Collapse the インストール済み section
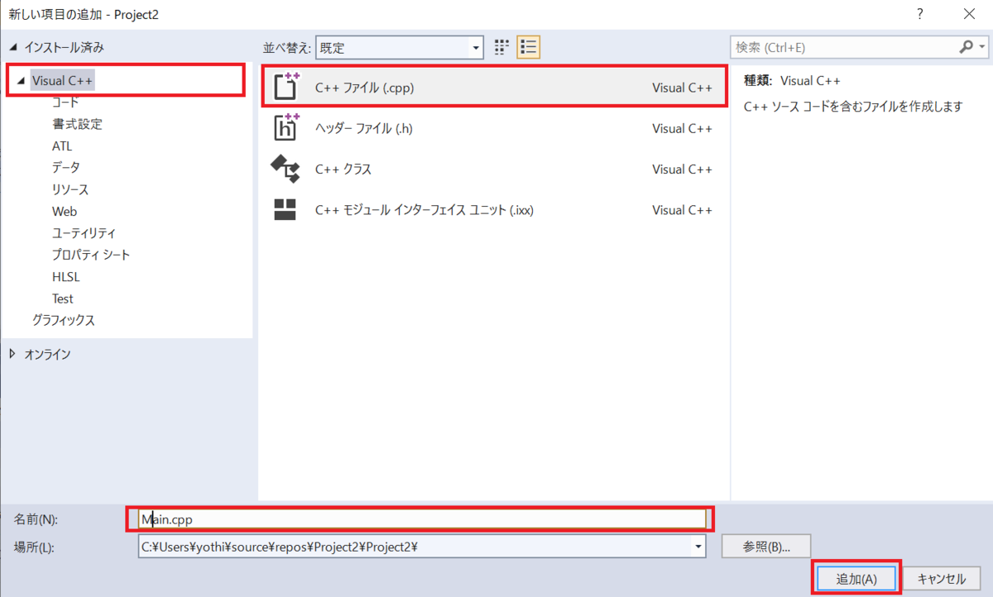 coord(12,47)
